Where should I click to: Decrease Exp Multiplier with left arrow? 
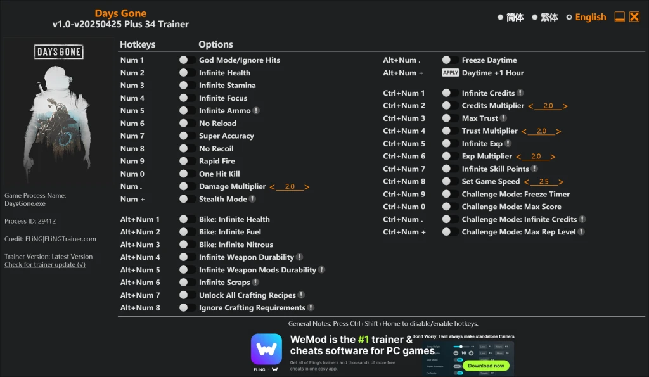coord(518,157)
